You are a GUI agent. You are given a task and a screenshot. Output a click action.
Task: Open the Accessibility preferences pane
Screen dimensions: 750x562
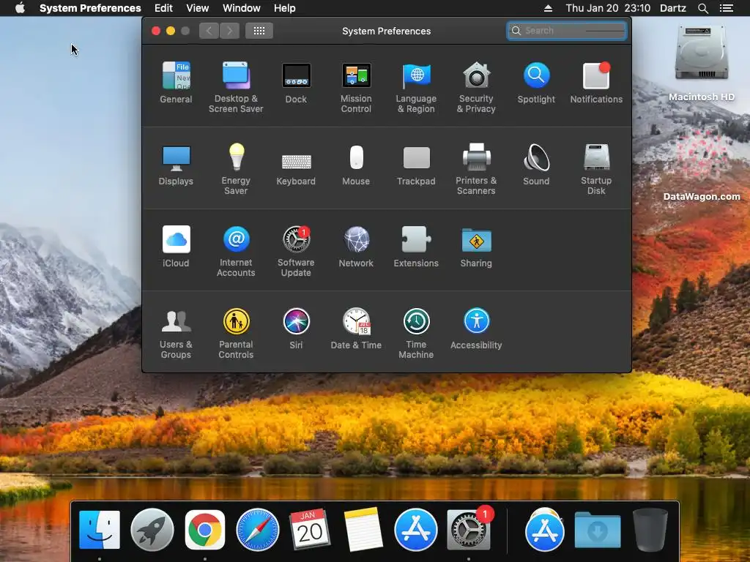point(476,329)
